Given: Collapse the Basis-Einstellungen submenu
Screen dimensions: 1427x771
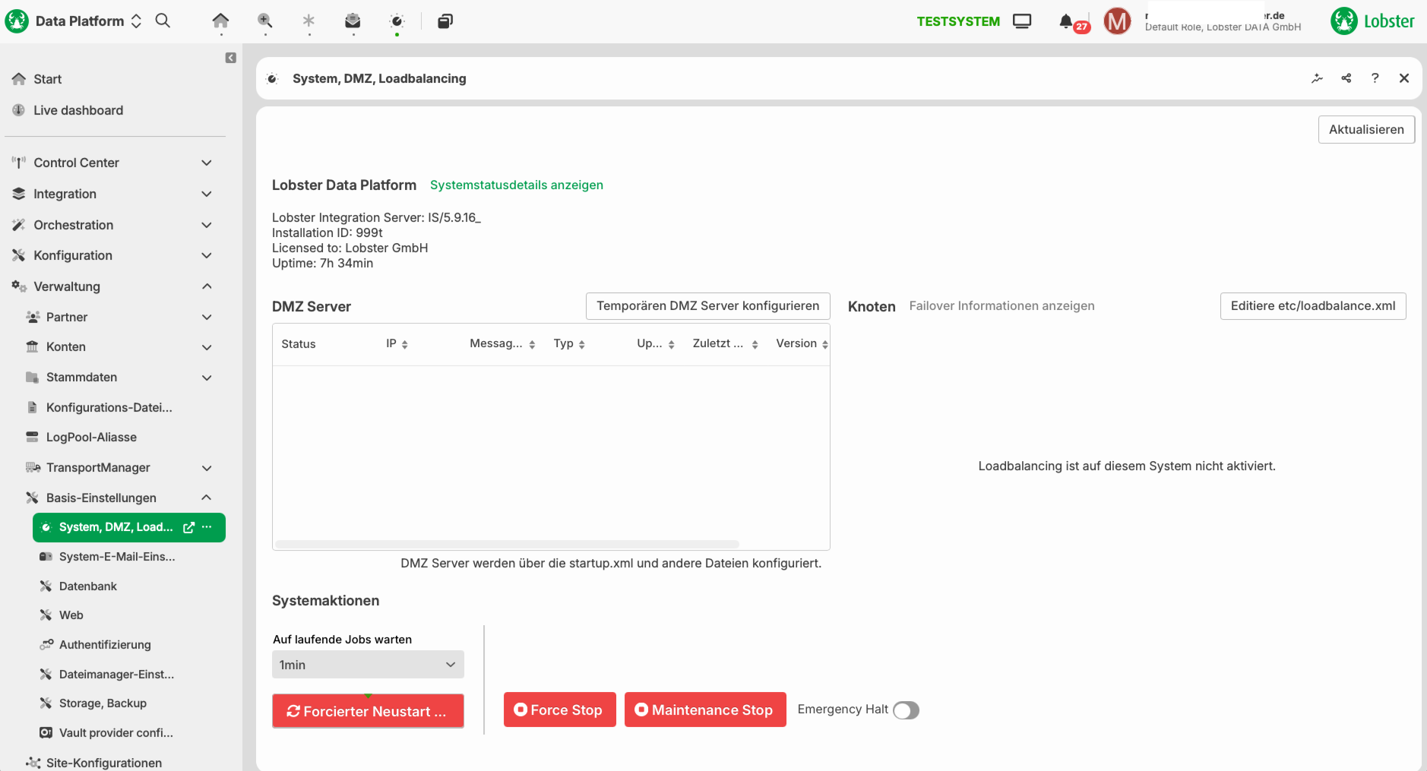Looking at the screenshot, I should (206, 498).
